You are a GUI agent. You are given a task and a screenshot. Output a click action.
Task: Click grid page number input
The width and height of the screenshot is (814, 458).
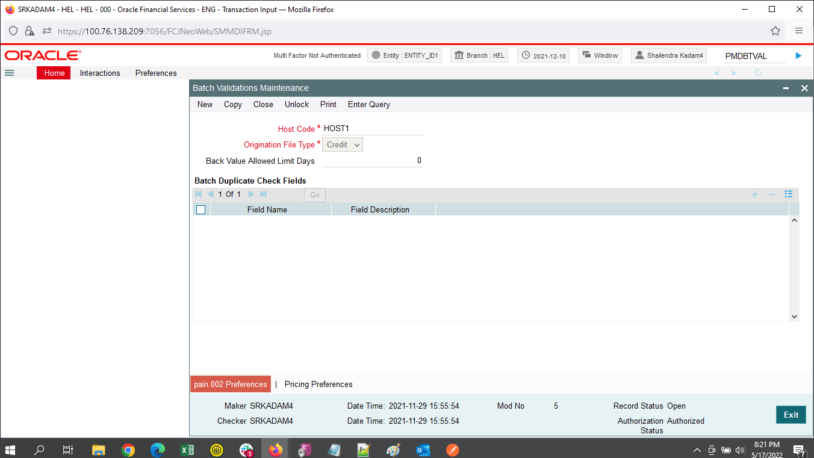click(x=288, y=195)
